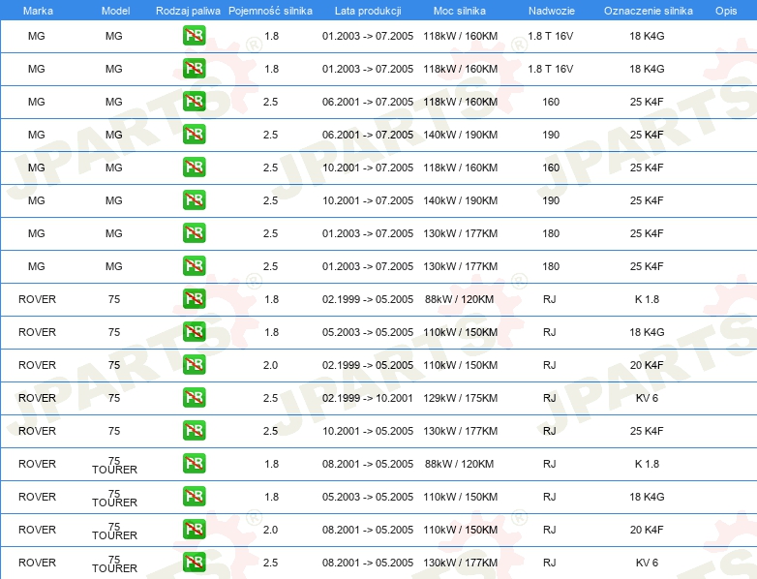
Task: Click 75 TOURER model in the 2.5 KV 6 row
Action: tap(114, 564)
